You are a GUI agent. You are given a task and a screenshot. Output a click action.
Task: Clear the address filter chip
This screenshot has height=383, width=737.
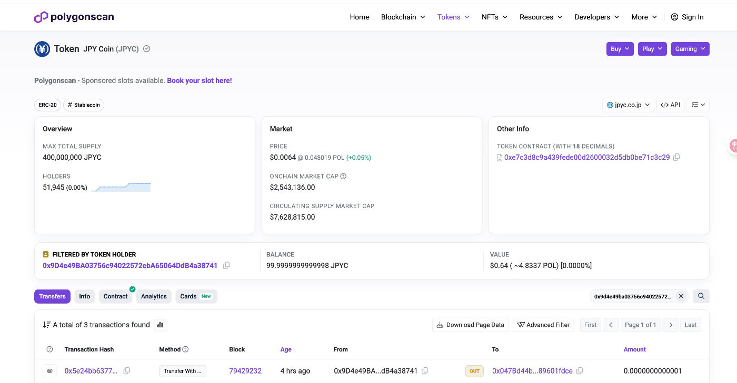(681, 296)
